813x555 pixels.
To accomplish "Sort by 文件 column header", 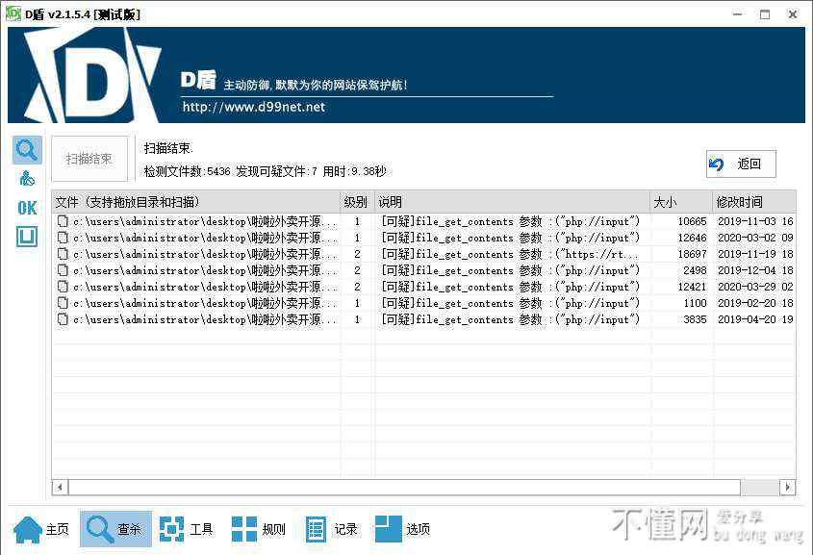I will (196, 202).
